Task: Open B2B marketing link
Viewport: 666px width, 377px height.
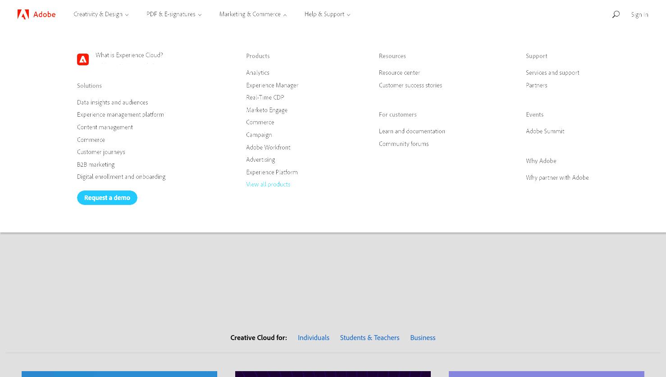Action: coord(96,164)
